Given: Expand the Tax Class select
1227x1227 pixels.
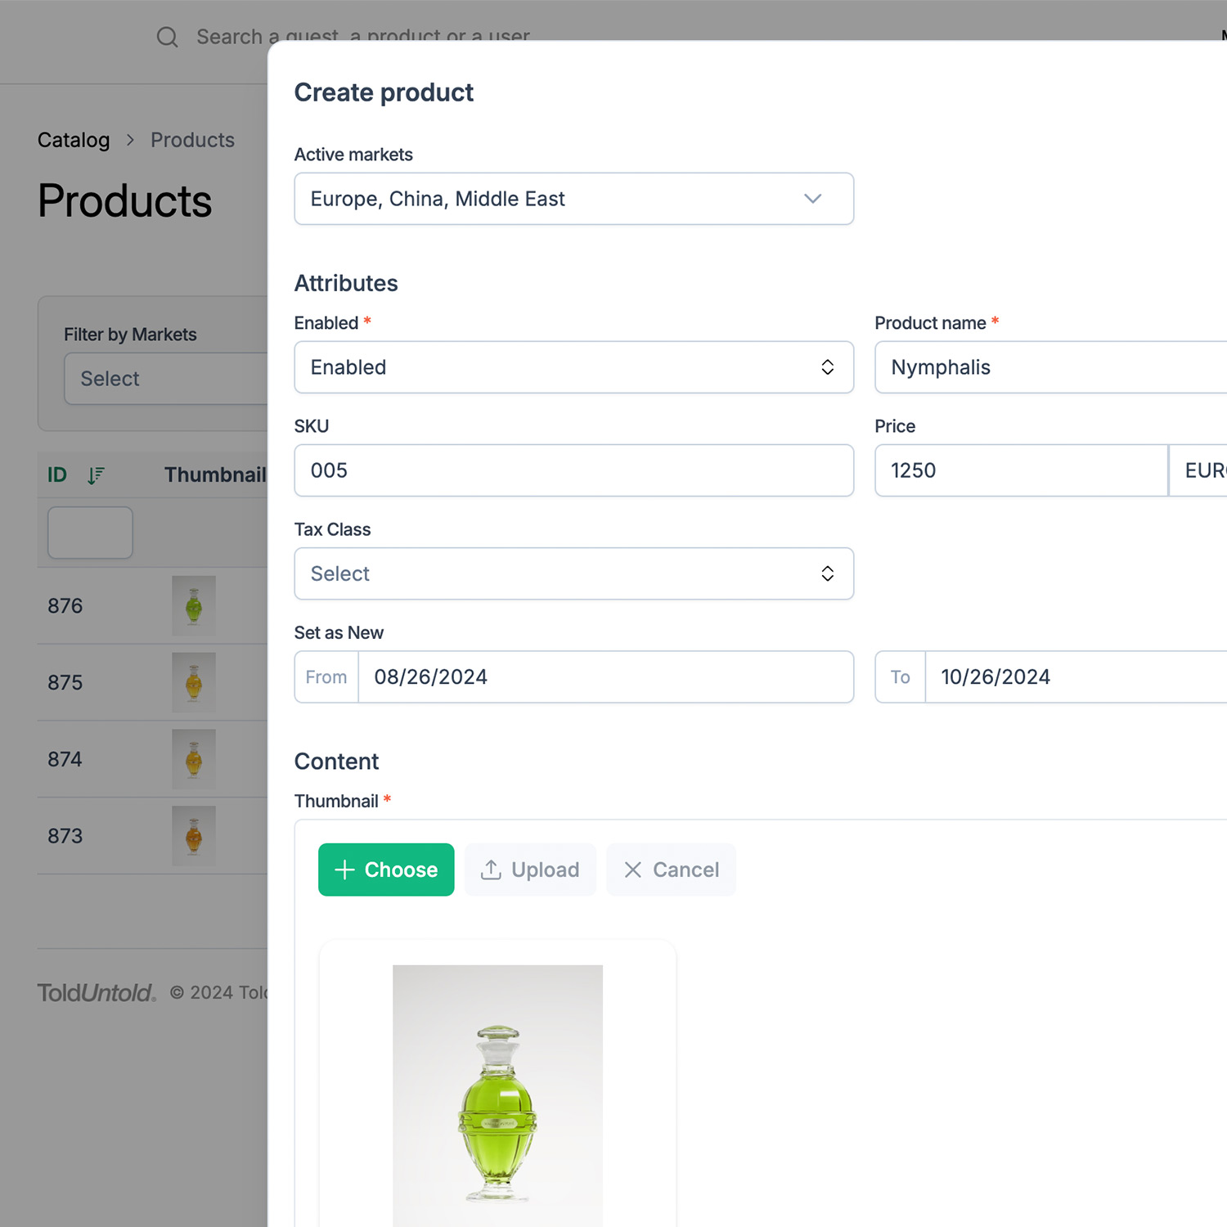Looking at the screenshot, I should (x=573, y=573).
